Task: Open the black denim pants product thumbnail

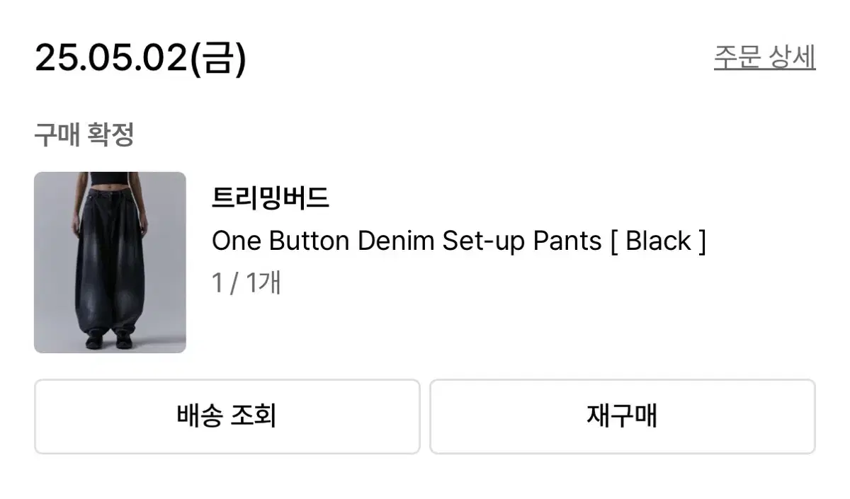Action: pyautogui.click(x=110, y=263)
